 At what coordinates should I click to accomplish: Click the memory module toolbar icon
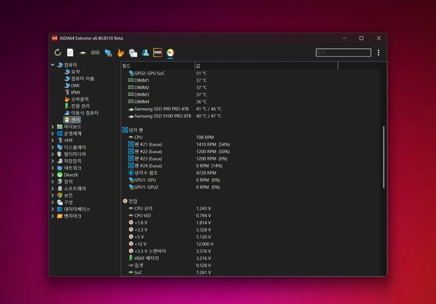coord(95,52)
